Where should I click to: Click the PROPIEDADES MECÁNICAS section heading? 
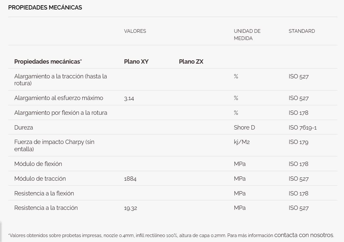point(45,8)
